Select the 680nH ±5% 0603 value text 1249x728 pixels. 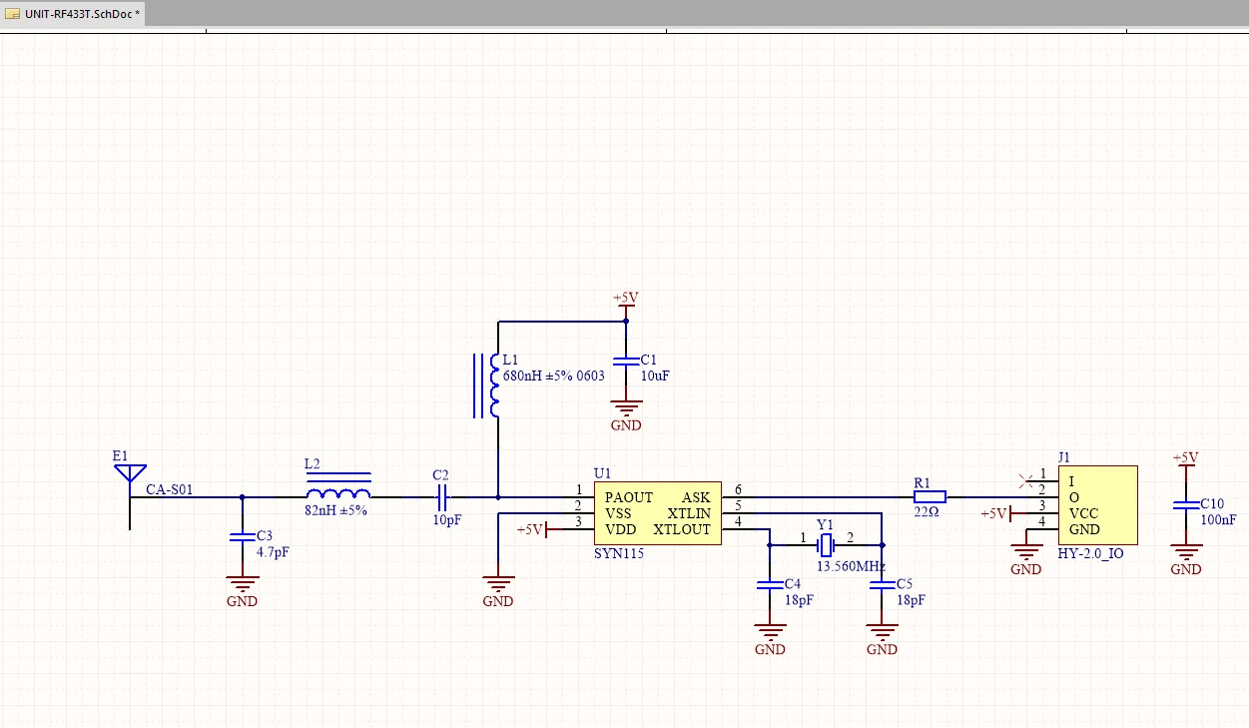[553, 376]
